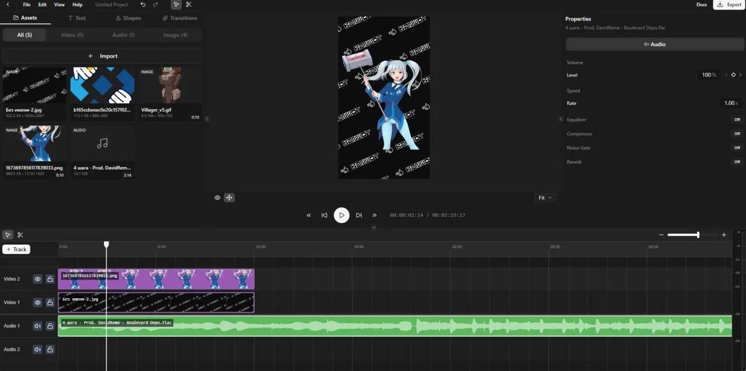Select the b165ccbeeac0e20c157f02 asset thumbnail
746x371 pixels.
(103, 86)
